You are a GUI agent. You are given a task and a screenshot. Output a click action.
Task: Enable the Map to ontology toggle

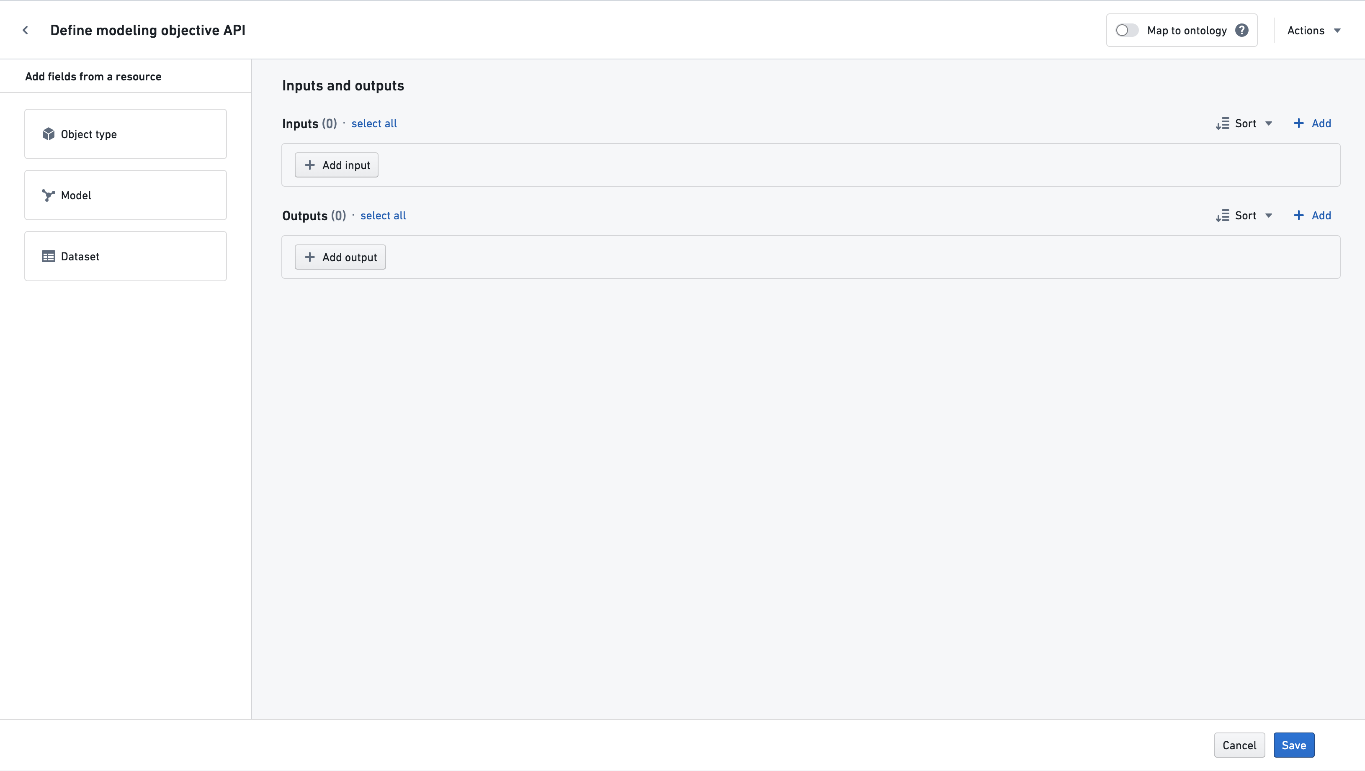1126,30
